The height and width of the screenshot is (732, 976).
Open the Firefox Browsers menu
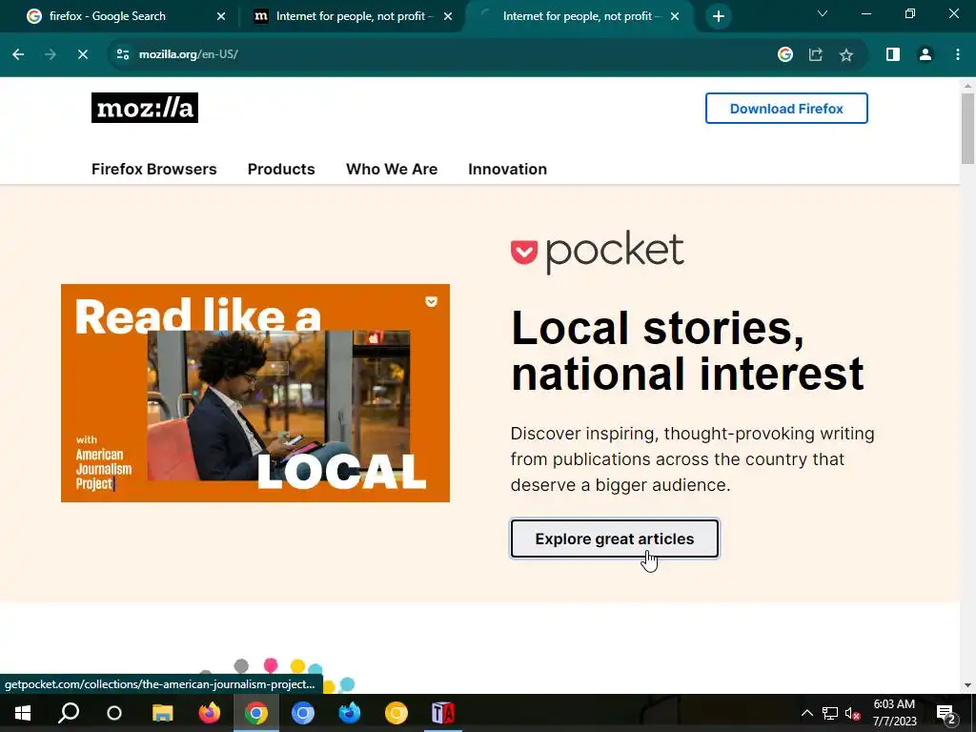click(x=153, y=170)
